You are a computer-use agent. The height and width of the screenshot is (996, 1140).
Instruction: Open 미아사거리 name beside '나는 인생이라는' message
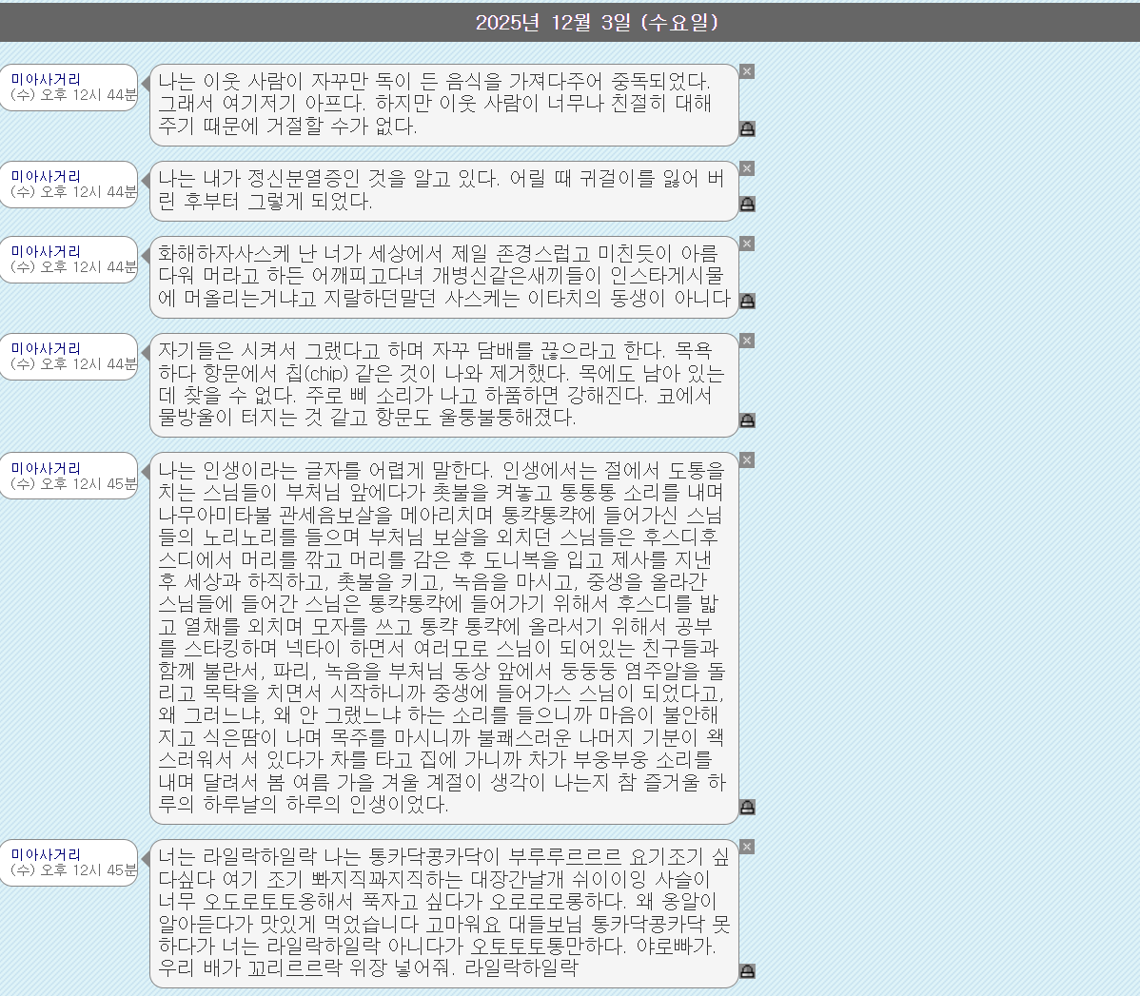[46, 468]
